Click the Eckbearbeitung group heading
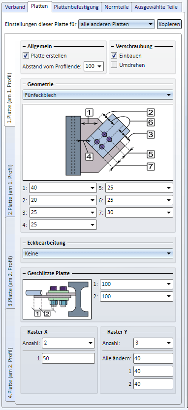Viewport: 188px width, 410px height. pyautogui.click(x=46, y=243)
